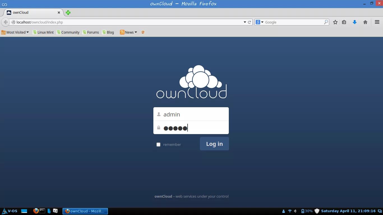Open the screenshot camera launcher
The height and width of the screenshot is (215, 383).
(55, 211)
